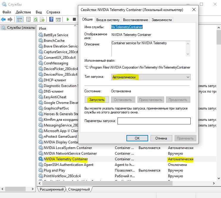This screenshot has width=221, height=198.
Task: Open the Действие menu
Action: coord(23,12)
